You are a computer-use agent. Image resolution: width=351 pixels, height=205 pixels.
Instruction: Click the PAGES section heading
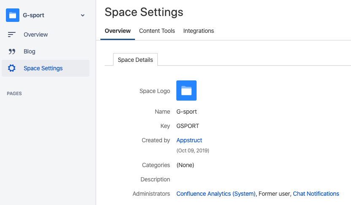(x=14, y=93)
